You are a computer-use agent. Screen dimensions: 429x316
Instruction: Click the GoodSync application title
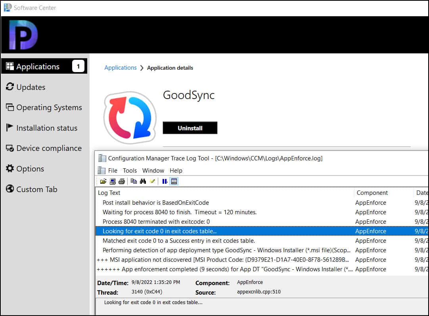pos(189,95)
